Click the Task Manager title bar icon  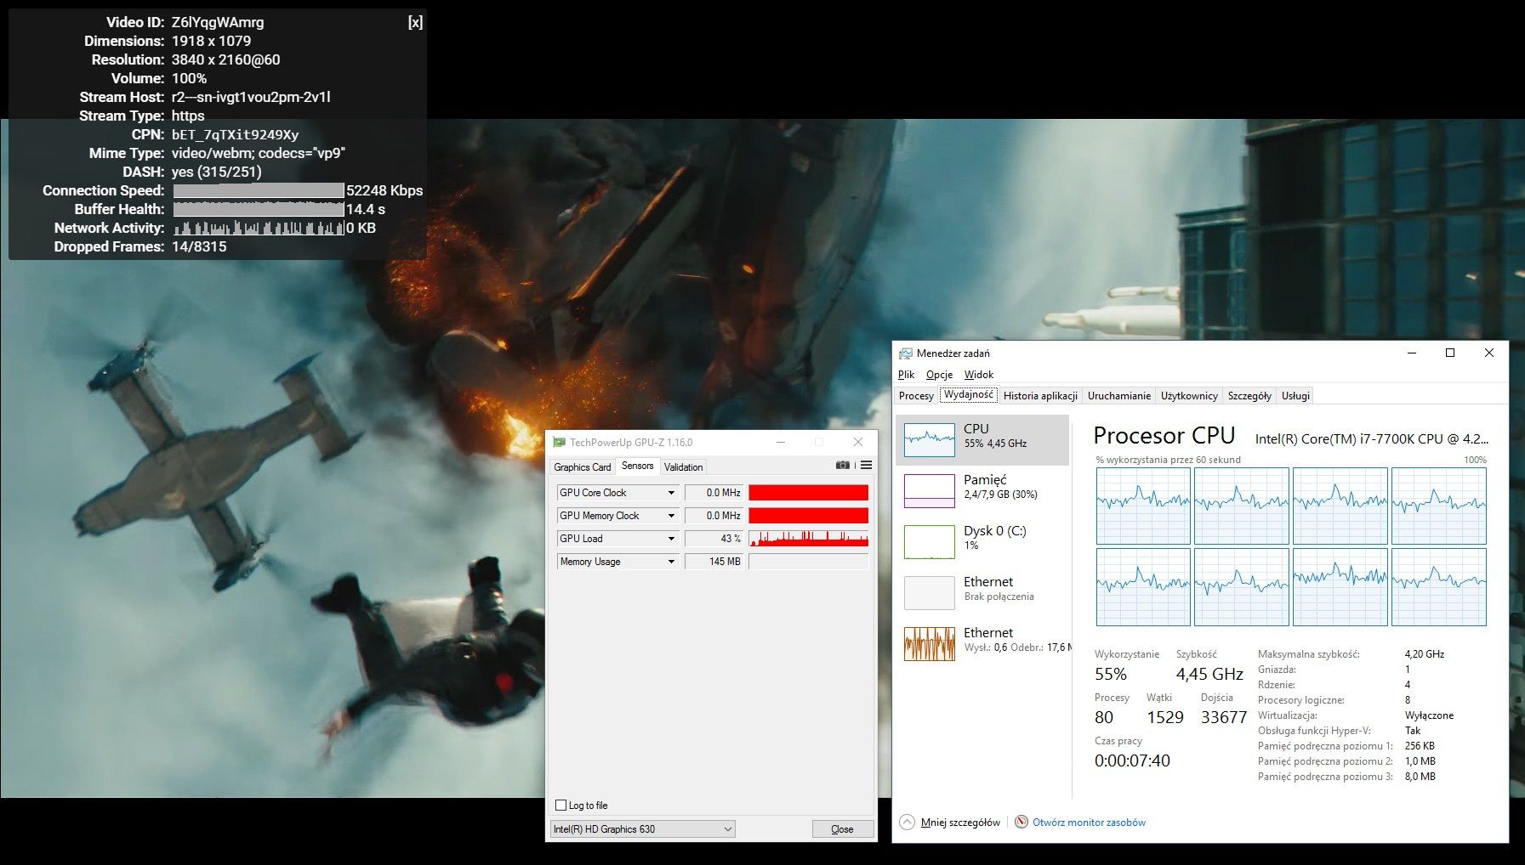(906, 353)
